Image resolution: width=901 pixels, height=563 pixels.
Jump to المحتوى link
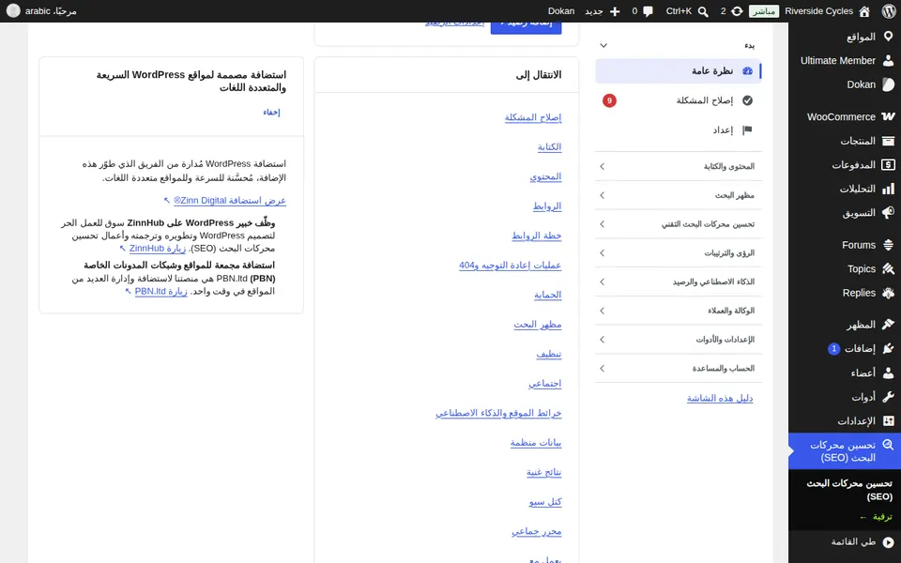(545, 177)
